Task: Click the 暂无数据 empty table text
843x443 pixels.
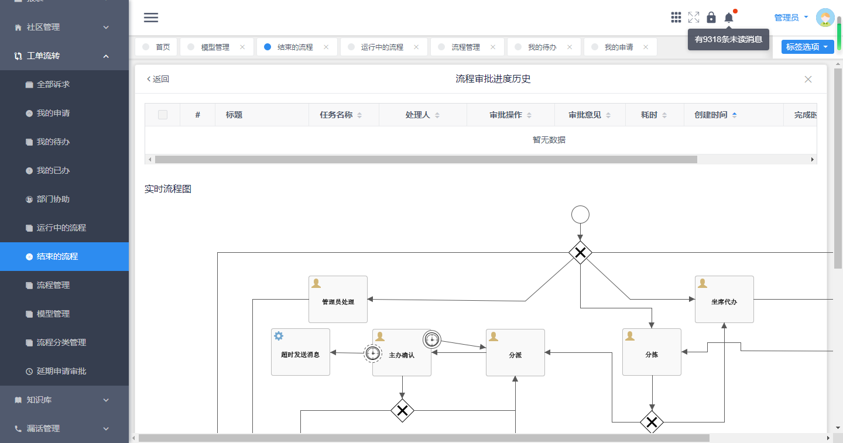Action: [x=549, y=140]
